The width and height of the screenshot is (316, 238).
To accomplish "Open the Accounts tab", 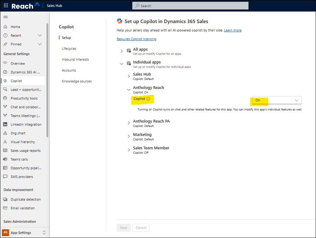I will point(69,70).
